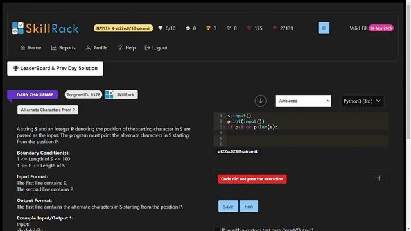The height and width of the screenshot is (231, 411).
Task: Click Logout in the navigation bar
Action: click(156, 47)
